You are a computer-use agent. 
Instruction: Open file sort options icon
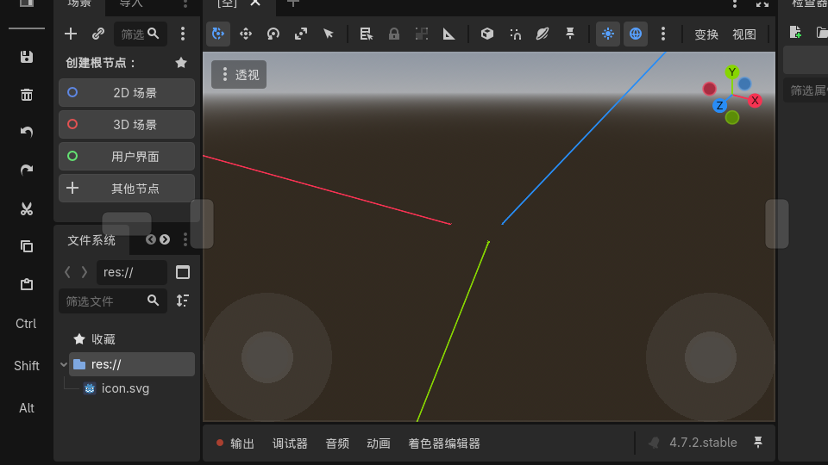point(183,301)
